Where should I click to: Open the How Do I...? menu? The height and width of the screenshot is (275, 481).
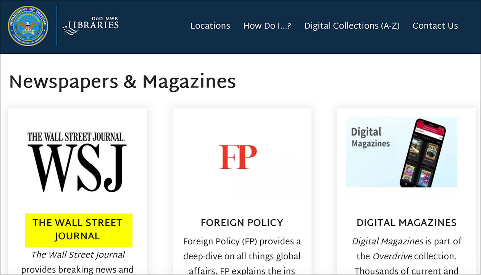click(x=267, y=26)
